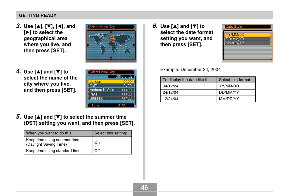The image size is (289, 196).
Task: Select London in the city list
Action: click(x=111, y=82)
